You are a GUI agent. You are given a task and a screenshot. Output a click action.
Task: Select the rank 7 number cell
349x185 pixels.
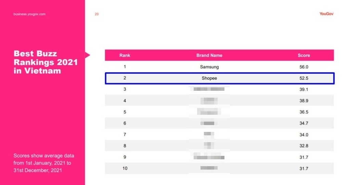(x=125, y=135)
